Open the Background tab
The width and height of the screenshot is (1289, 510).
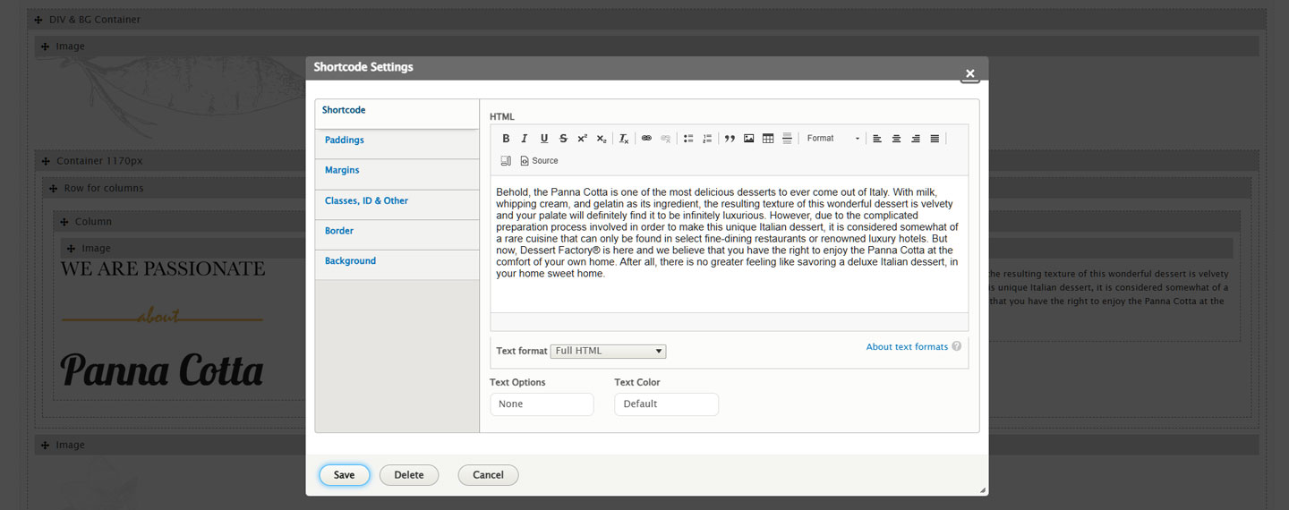350,261
